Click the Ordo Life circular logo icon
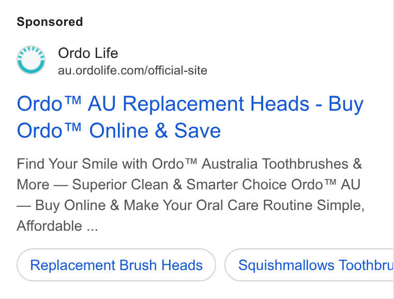This screenshot has height=299, width=394. [x=31, y=60]
